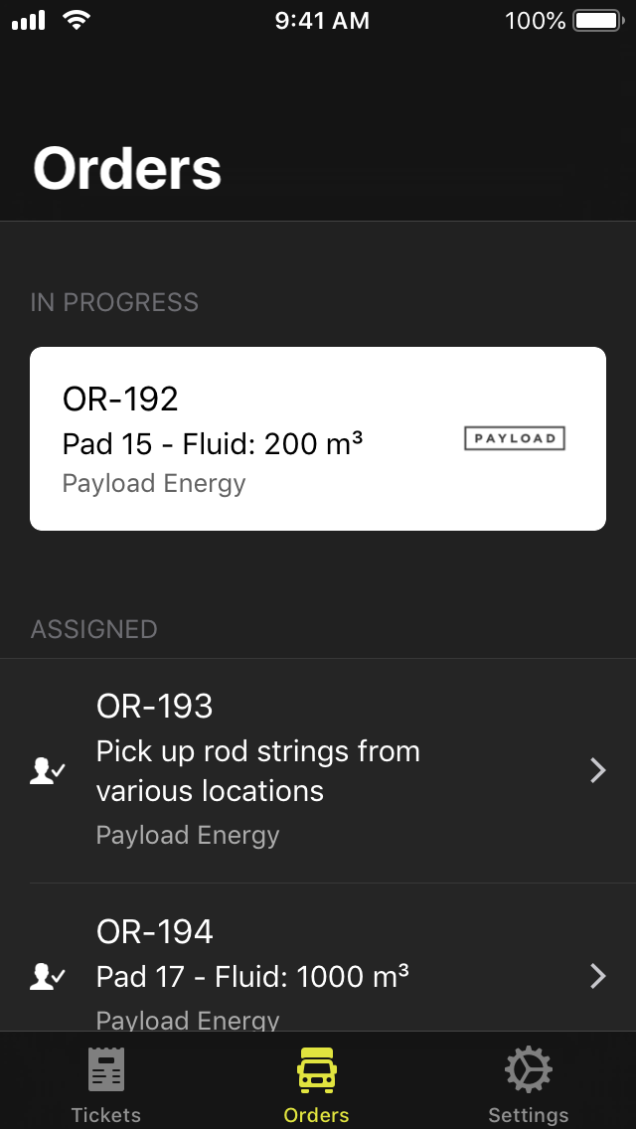Tap the assigned driver icon on OR-194
Image resolution: width=636 pixels, height=1129 pixels.
[x=47, y=977]
